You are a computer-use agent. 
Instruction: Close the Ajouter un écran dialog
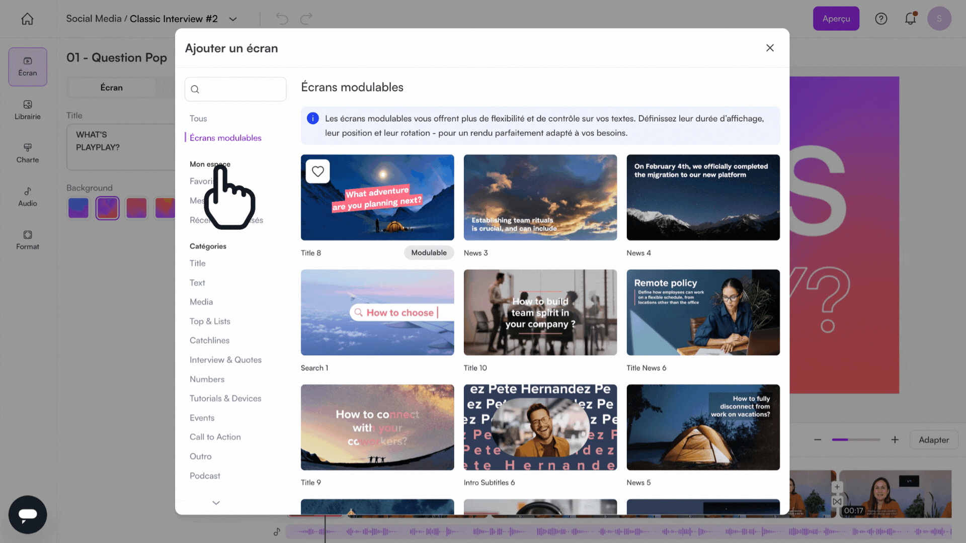click(x=770, y=48)
